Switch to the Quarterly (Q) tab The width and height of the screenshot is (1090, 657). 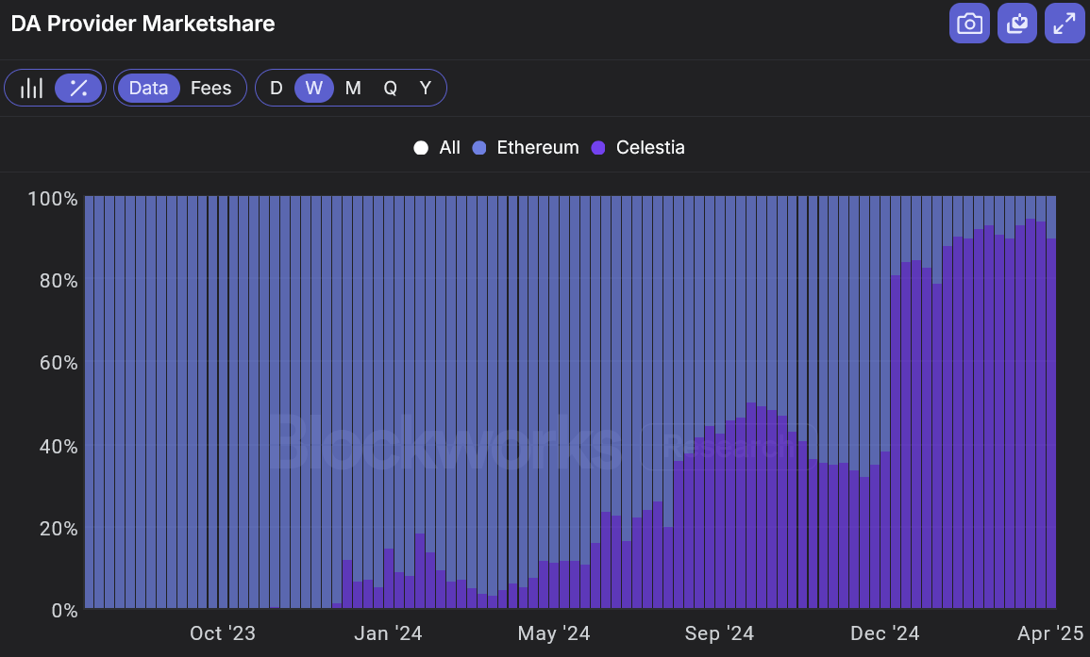390,88
